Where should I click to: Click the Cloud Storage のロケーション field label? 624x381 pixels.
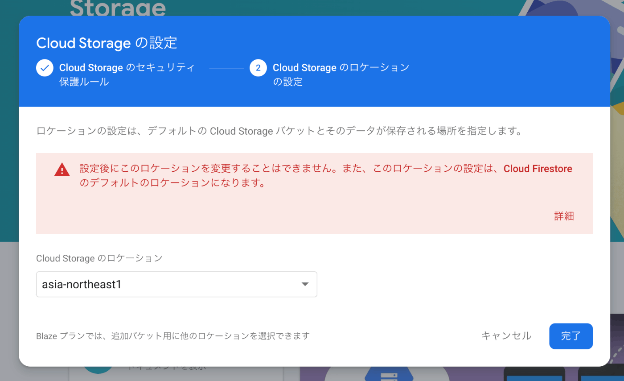99,258
